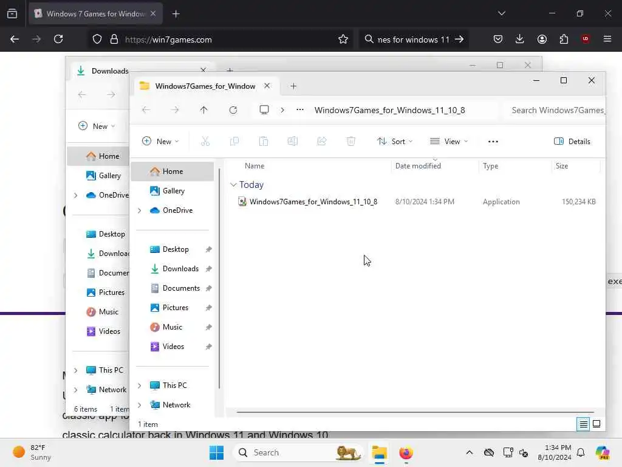Show hidden system tray icons
622x467 pixels.
click(x=470, y=452)
